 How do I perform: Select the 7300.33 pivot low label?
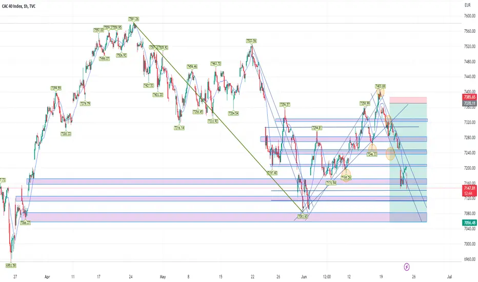(x=66, y=133)
